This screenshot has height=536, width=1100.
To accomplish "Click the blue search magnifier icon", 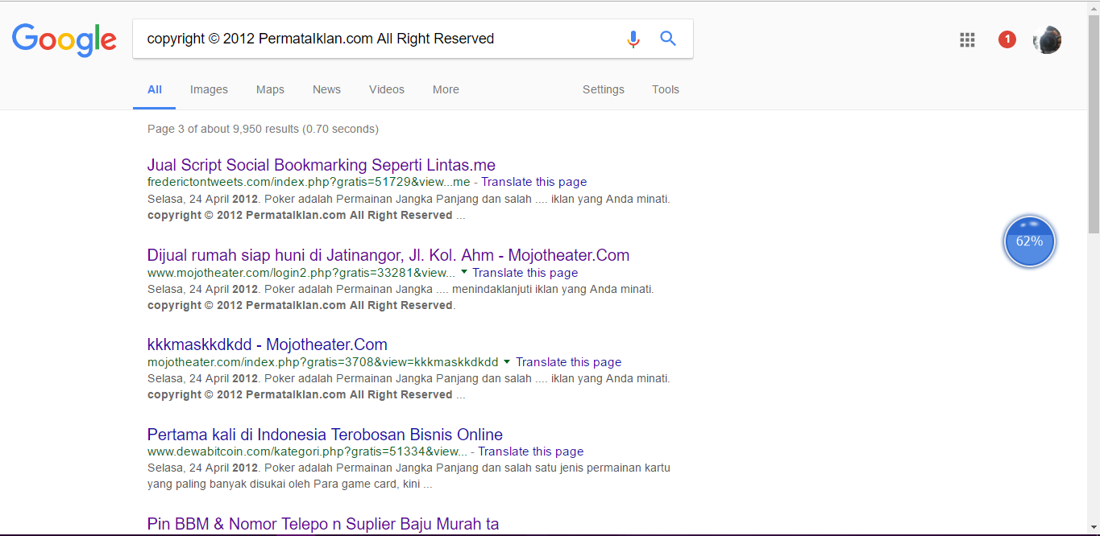I will coord(668,39).
